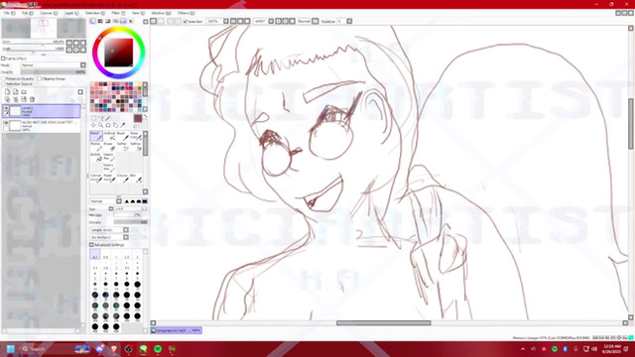Select the Marker brush tool

click(96, 147)
